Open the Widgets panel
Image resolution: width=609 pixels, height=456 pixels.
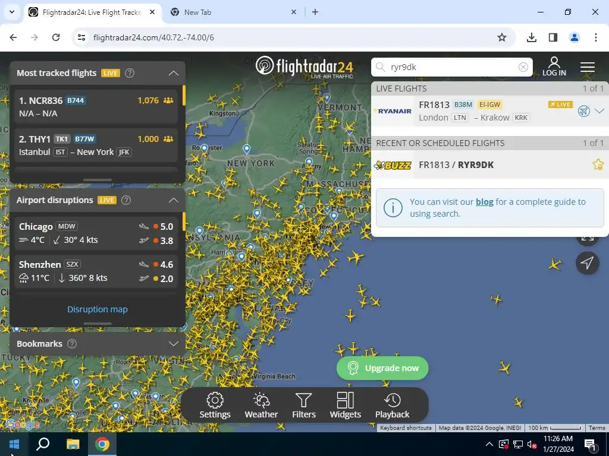pyautogui.click(x=346, y=406)
